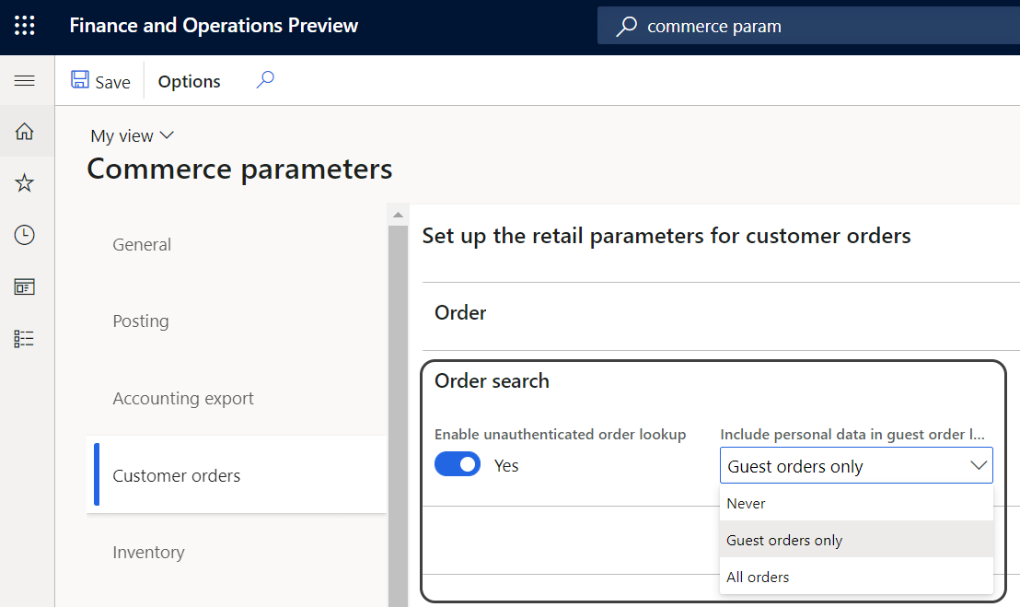Open the Options menu
The width and height of the screenshot is (1020, 607).
188,81
